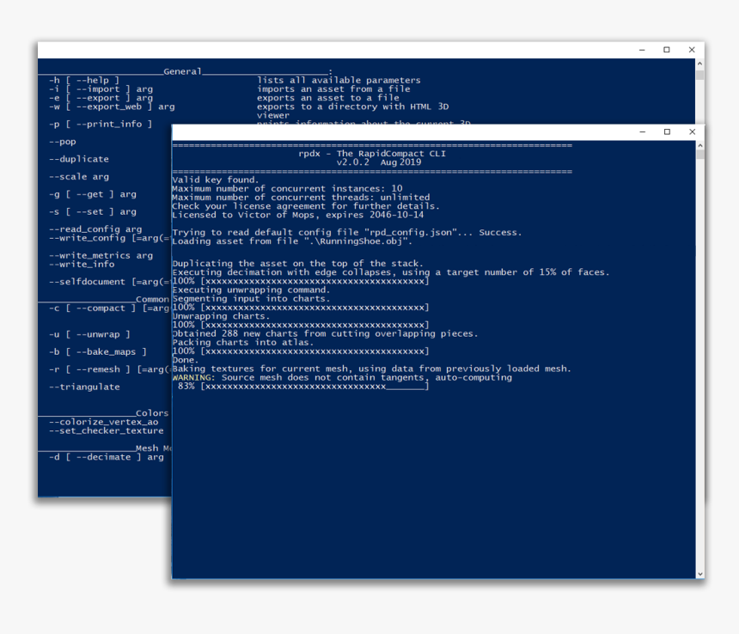Click the background console scrollbar thumb
739x634 pixels.
[699, 75]
